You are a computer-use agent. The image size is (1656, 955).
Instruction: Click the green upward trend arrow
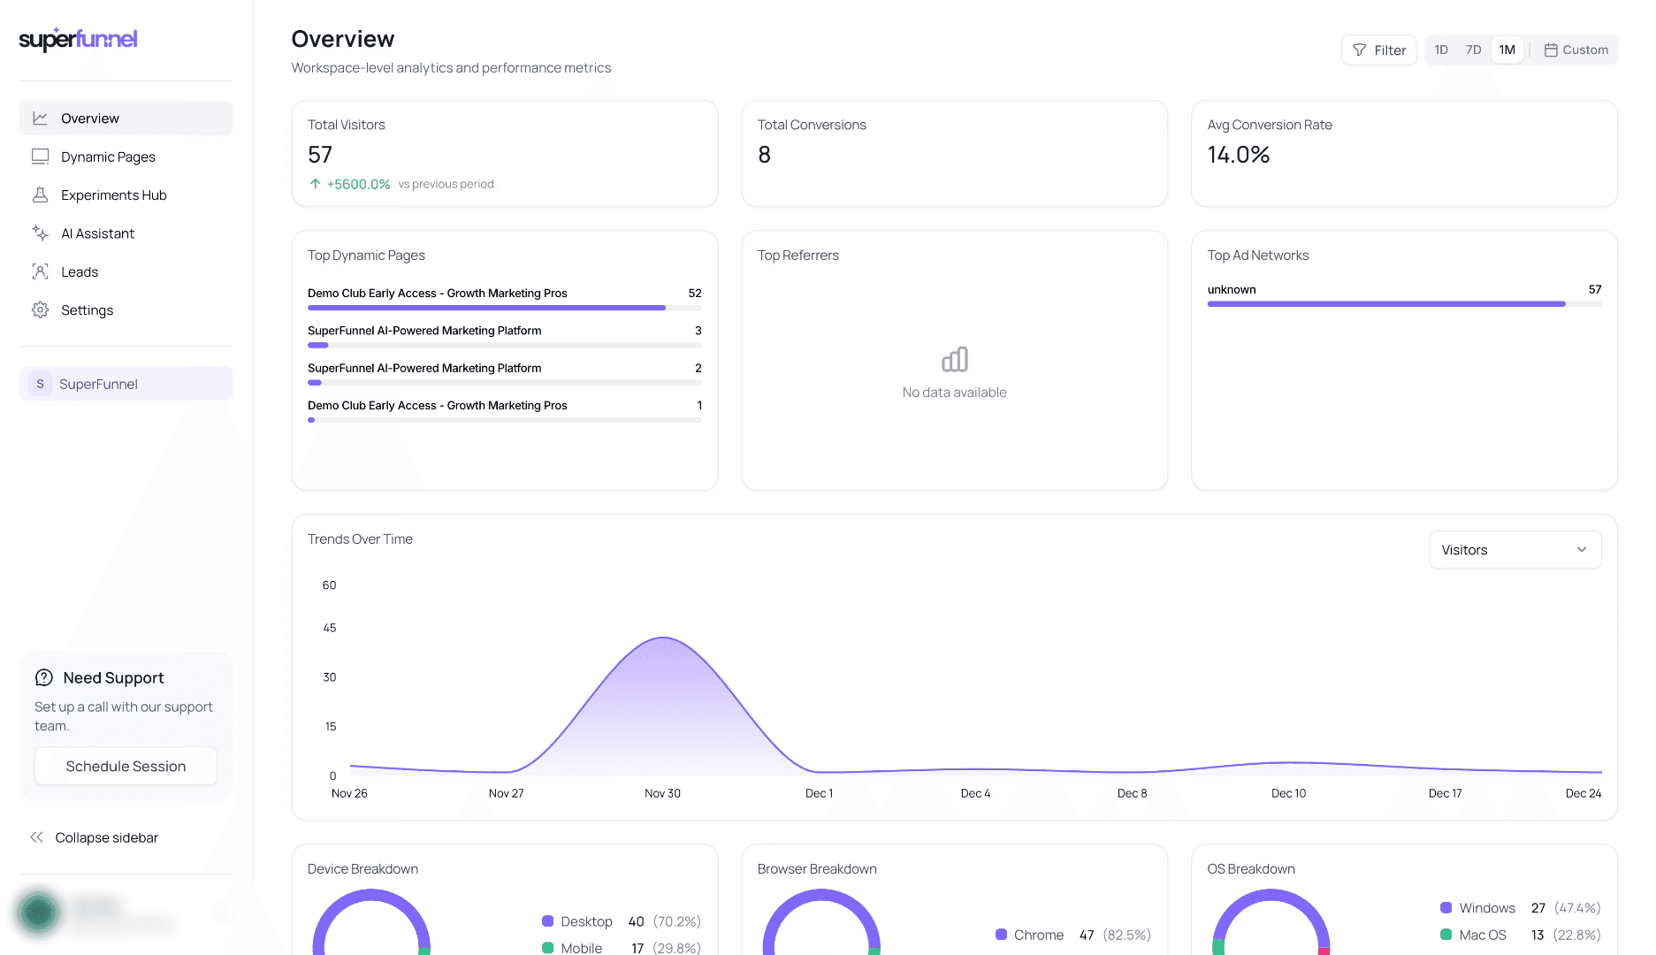[315, 184]
